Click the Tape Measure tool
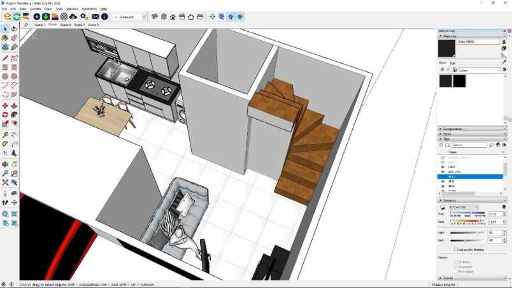 [x=5, y=134]
